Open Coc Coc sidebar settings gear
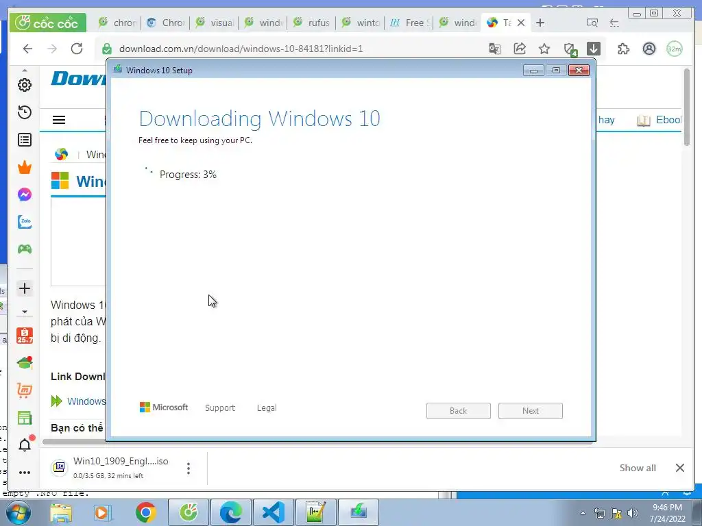 pos(25,84)
